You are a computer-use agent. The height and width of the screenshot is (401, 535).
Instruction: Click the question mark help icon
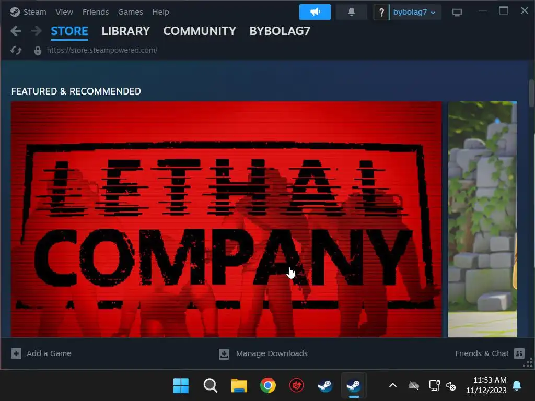pos(381,13)
